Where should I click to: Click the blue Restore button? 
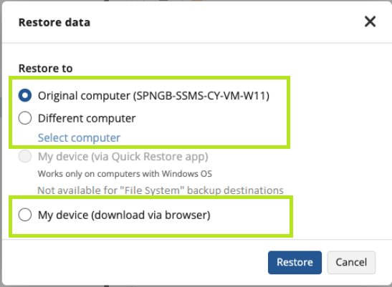point(295,263)
